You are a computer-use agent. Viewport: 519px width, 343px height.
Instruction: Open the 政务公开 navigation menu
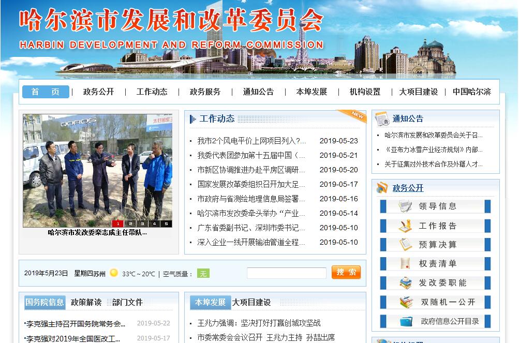(98, 92)
